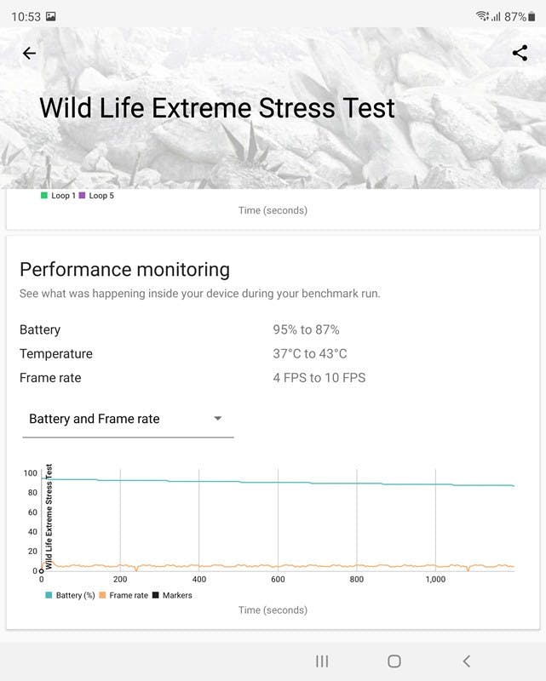The width and height of the screenshot is (546, 681).
Task: Open the recent apps button
Action: click(x=322, y=661)
